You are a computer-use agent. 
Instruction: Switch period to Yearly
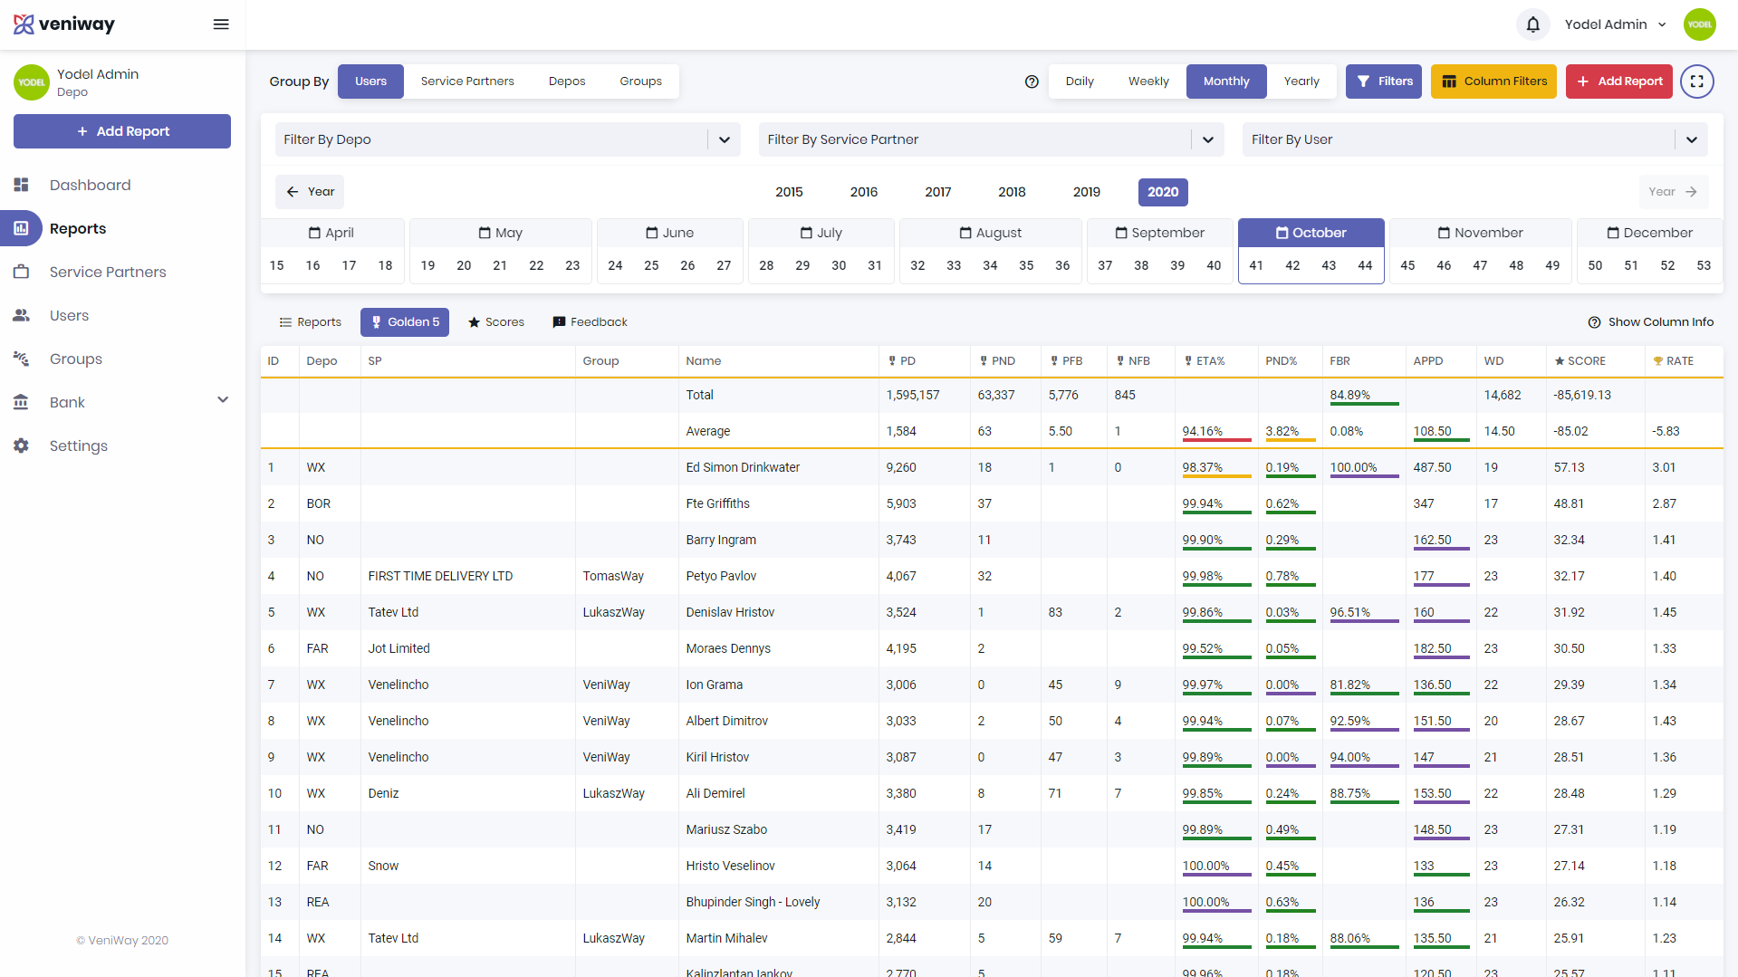pyautogui.click(x=1301, y=81)
